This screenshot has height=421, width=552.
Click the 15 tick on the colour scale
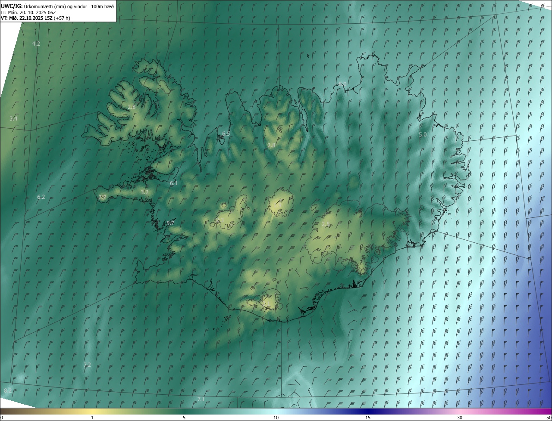point(368,418)
